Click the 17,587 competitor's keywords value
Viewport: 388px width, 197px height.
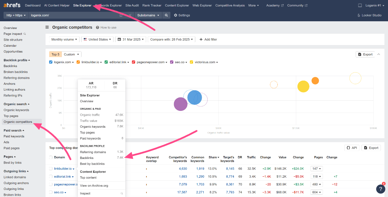click(x=181, y=192)
